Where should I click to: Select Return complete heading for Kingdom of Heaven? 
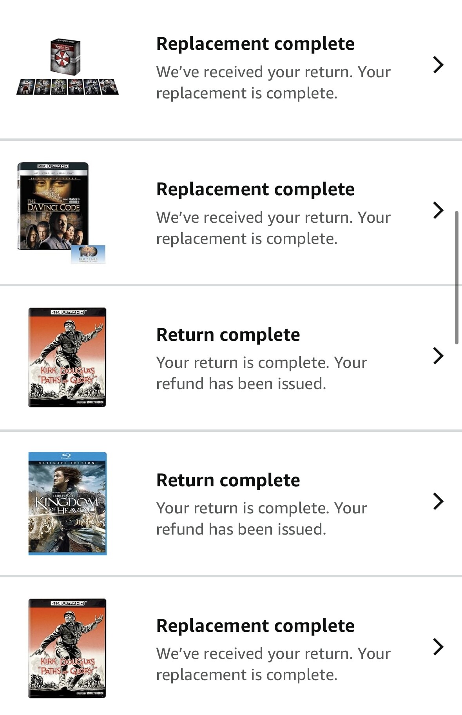tap(228, 480)
